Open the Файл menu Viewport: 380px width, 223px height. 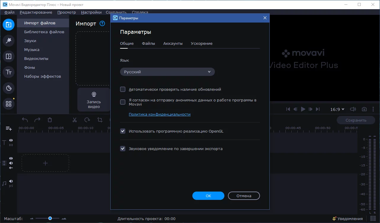point(9,12)
